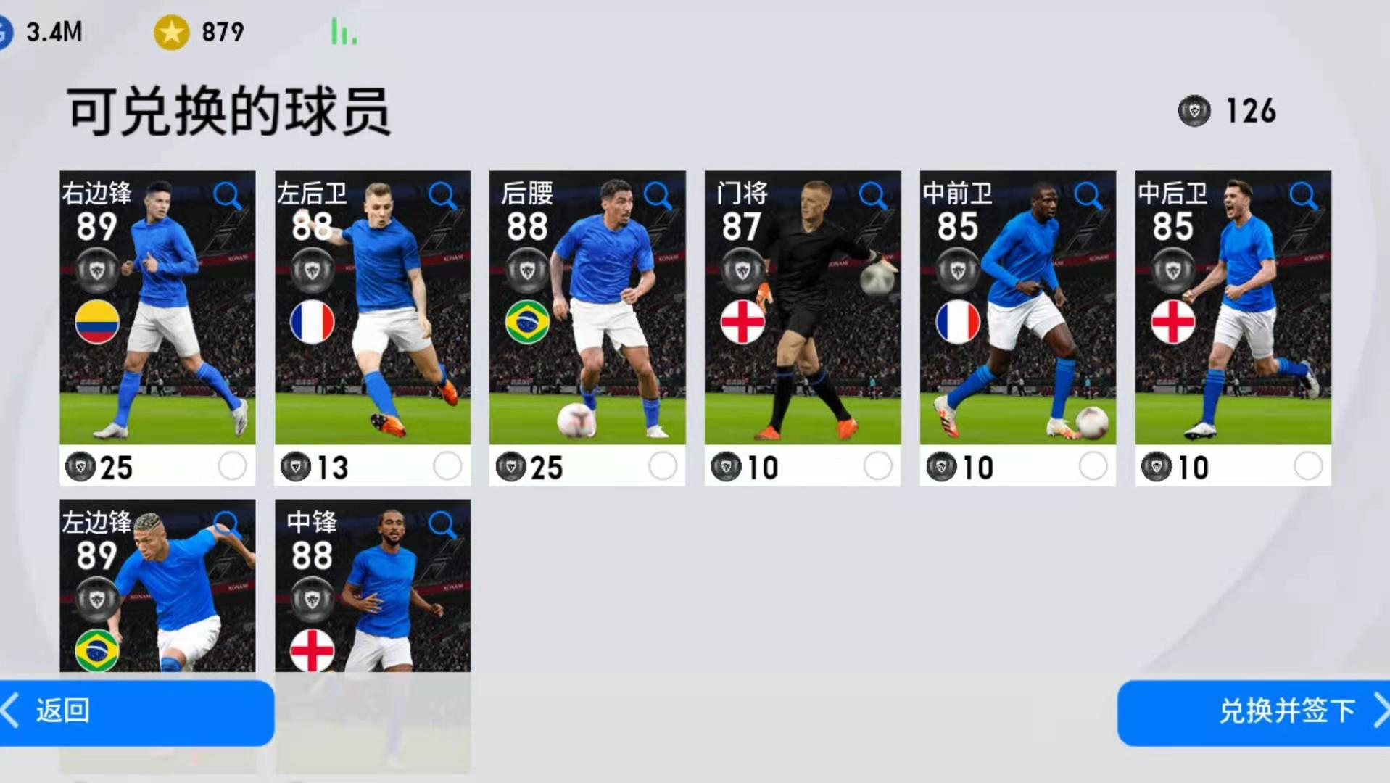Tap the 126 exchange token counter
The height and width of the screenshot is (783, 1390).
click(x=1226, y=111)
